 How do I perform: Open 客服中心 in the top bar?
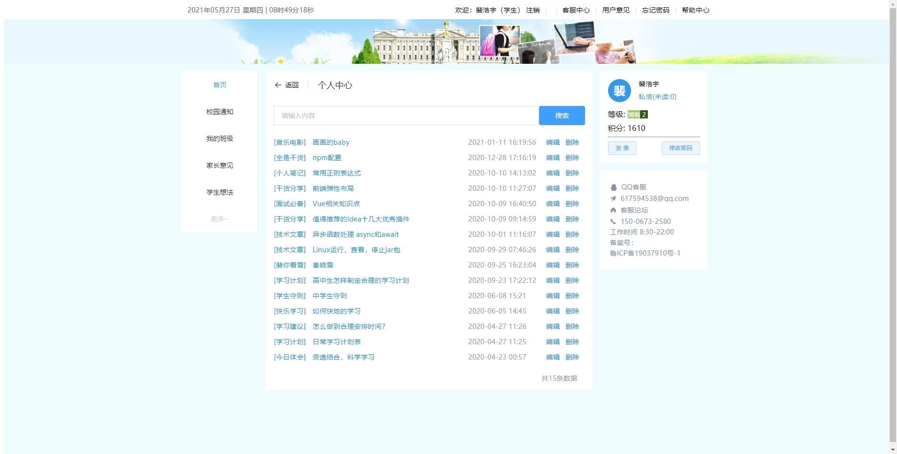pos(576,10)
